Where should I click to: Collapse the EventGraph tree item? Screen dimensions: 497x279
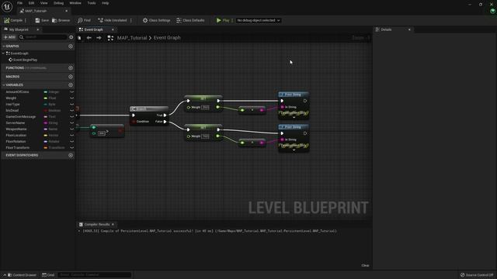[x=3, y=53]
